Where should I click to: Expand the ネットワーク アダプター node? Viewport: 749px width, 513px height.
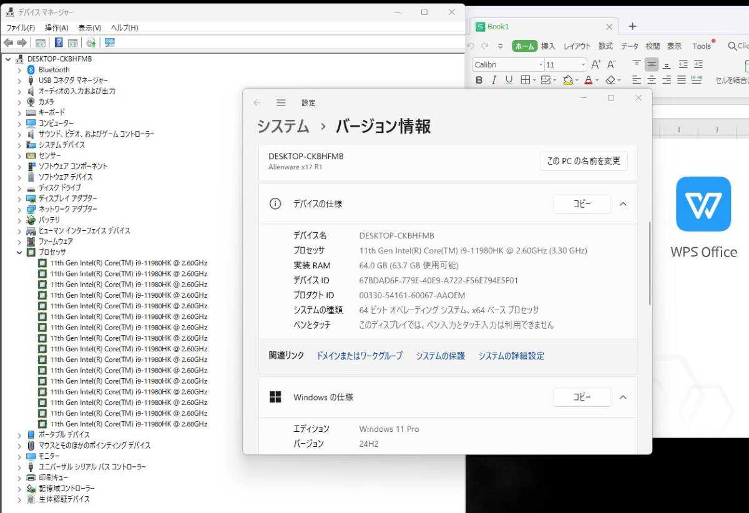19,209
